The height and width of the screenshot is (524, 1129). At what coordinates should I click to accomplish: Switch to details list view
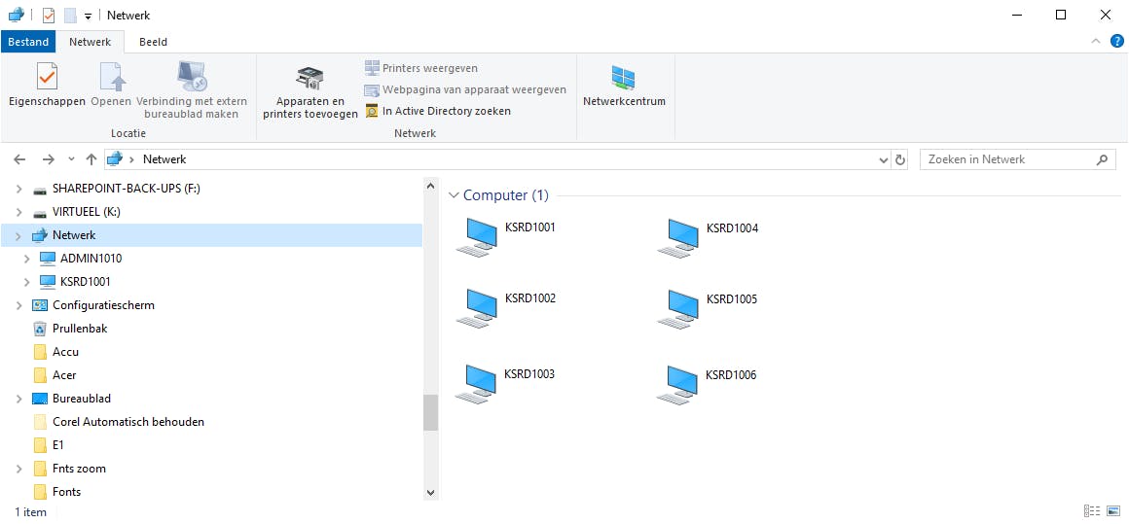click(1092, 511)
